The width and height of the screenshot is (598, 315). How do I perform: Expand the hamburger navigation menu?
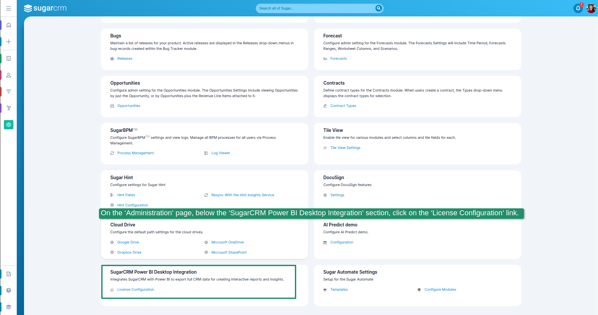9,8
